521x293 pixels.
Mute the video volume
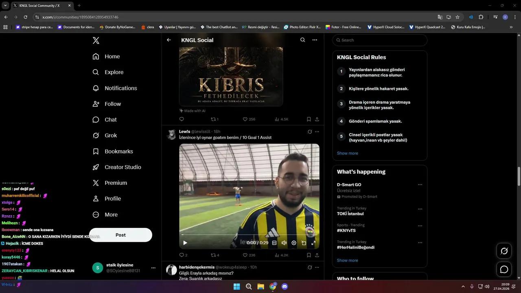pos(284,243)
